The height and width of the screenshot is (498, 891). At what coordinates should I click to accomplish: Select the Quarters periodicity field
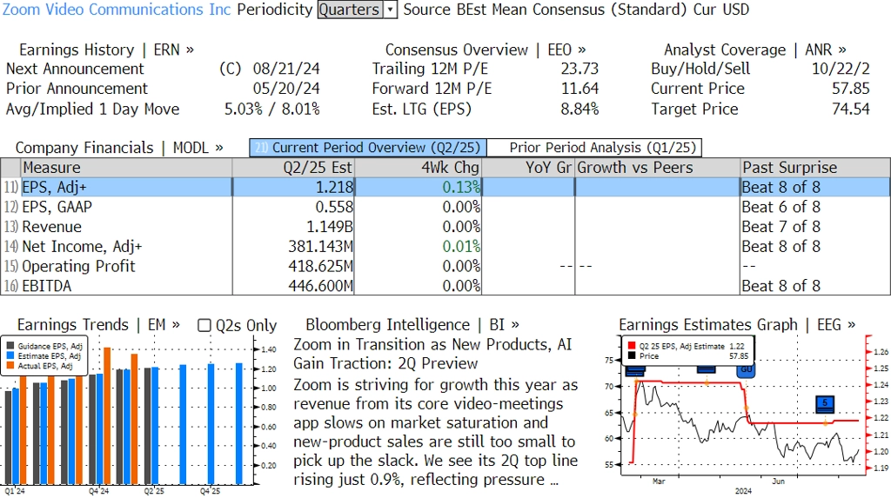(350, 10)
